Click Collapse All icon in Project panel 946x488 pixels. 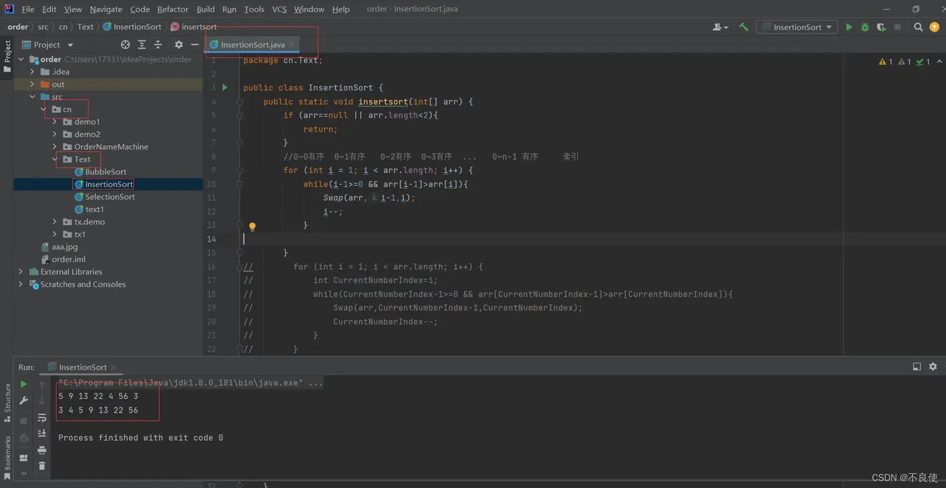click(158, 45)
